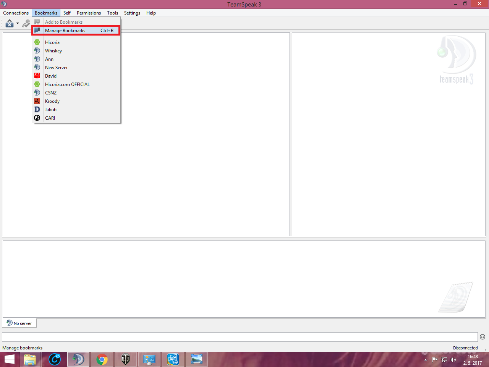Show hidden tray icons arrow
489x367 pixels.
(426, 359)
